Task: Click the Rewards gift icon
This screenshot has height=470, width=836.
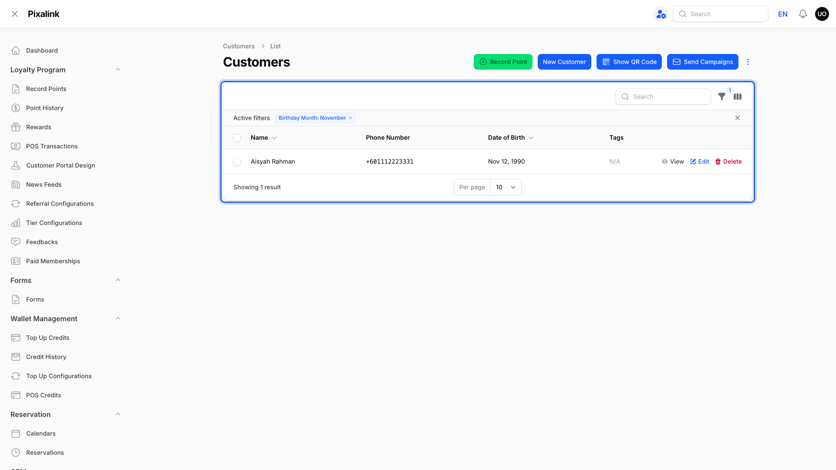Action: [16, 127]
